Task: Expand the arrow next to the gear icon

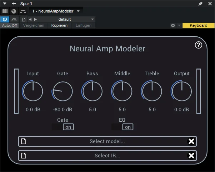Action: [x=179, y=25]
